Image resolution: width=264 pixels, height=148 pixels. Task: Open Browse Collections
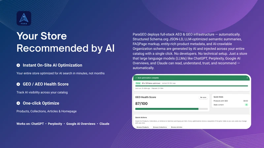[x=160, y=127]
